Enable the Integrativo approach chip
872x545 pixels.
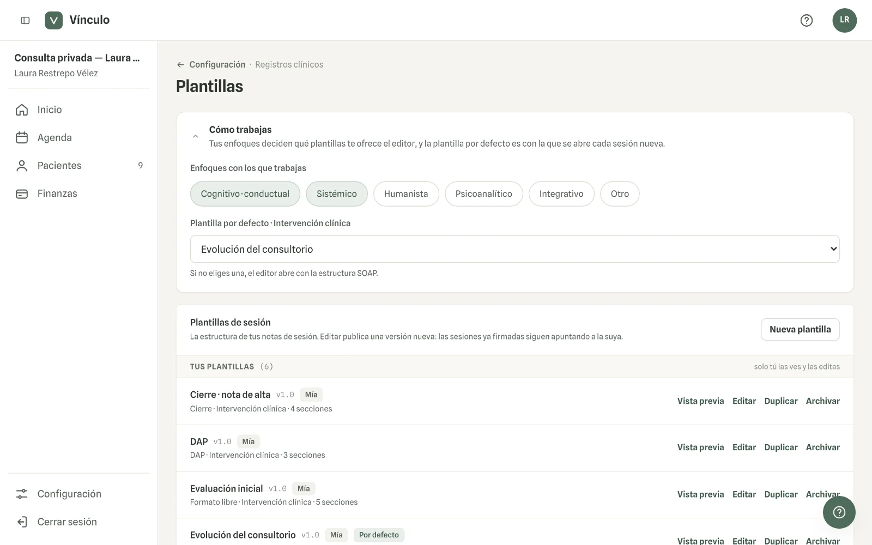pos(561,193)
